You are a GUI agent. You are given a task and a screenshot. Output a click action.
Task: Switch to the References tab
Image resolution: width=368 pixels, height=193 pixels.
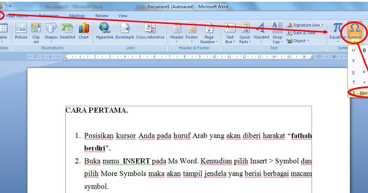pyautogui.click(x=49, y=16)
